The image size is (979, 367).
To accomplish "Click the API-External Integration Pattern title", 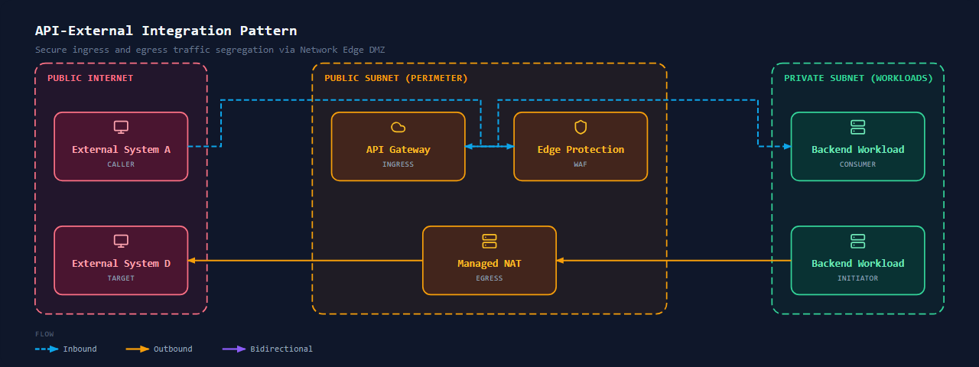I will [166, 31].
